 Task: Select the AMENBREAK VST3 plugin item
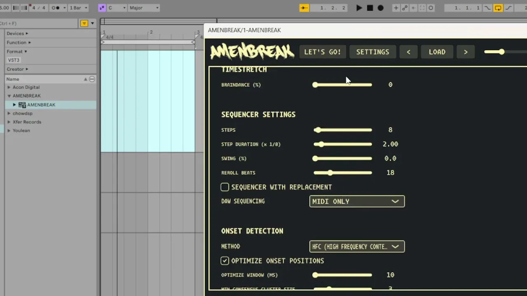point(41,105)
